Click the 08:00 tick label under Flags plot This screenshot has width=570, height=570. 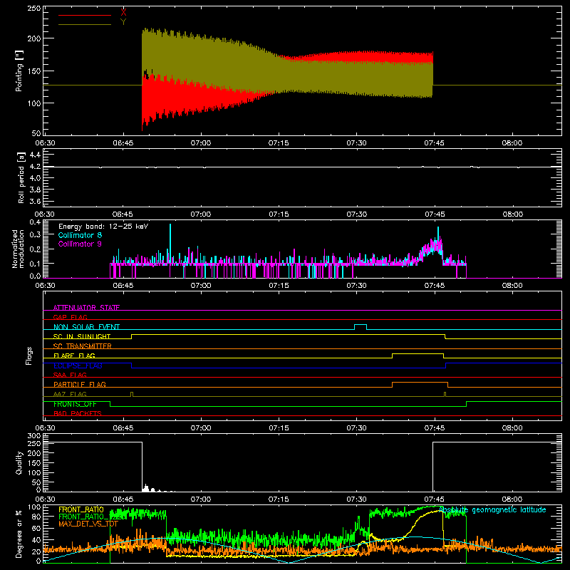coord(512,428)
